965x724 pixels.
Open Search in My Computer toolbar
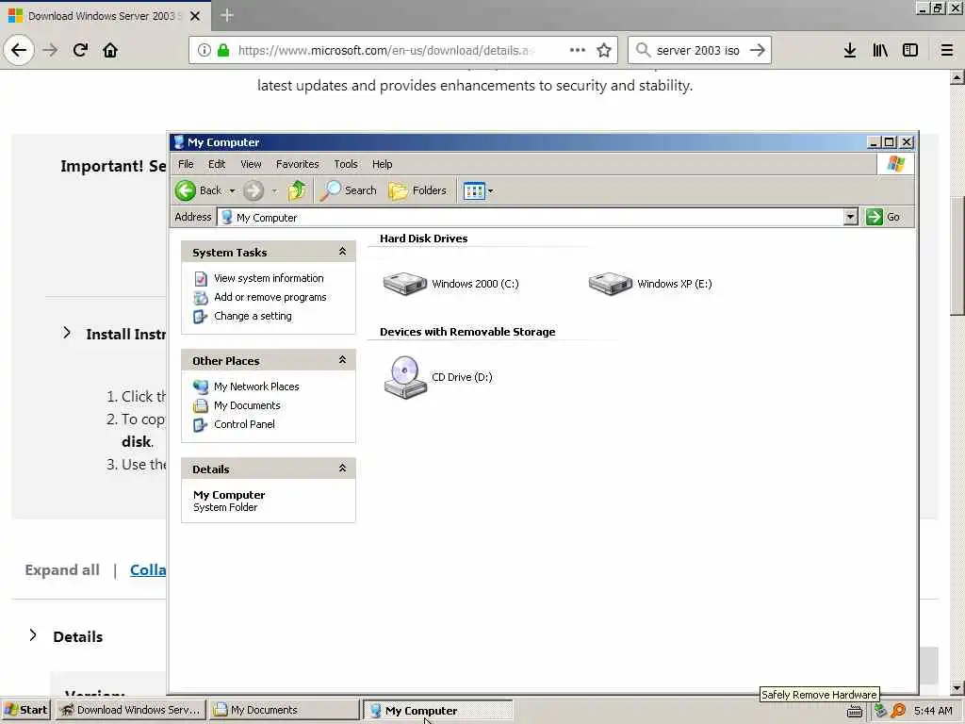[349, 190]
